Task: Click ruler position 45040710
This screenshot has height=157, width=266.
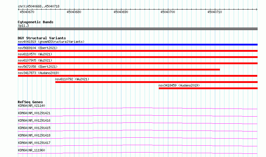Action: tap(215, 12)
